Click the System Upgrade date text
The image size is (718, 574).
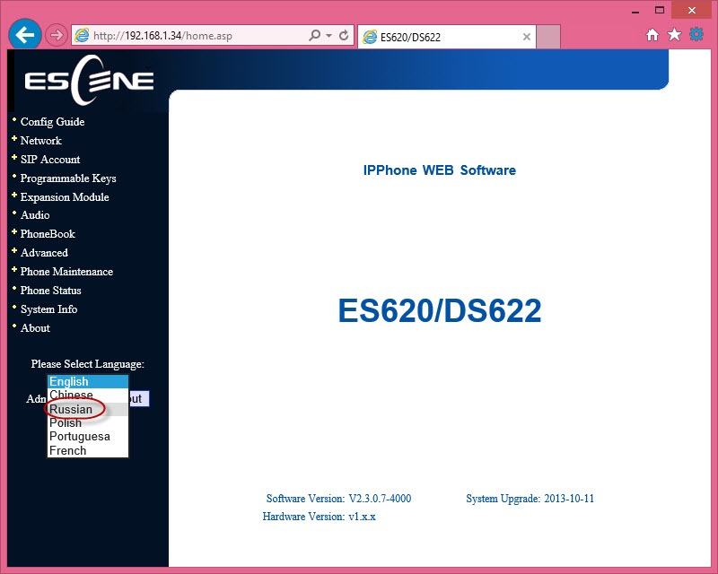point(530,499)
